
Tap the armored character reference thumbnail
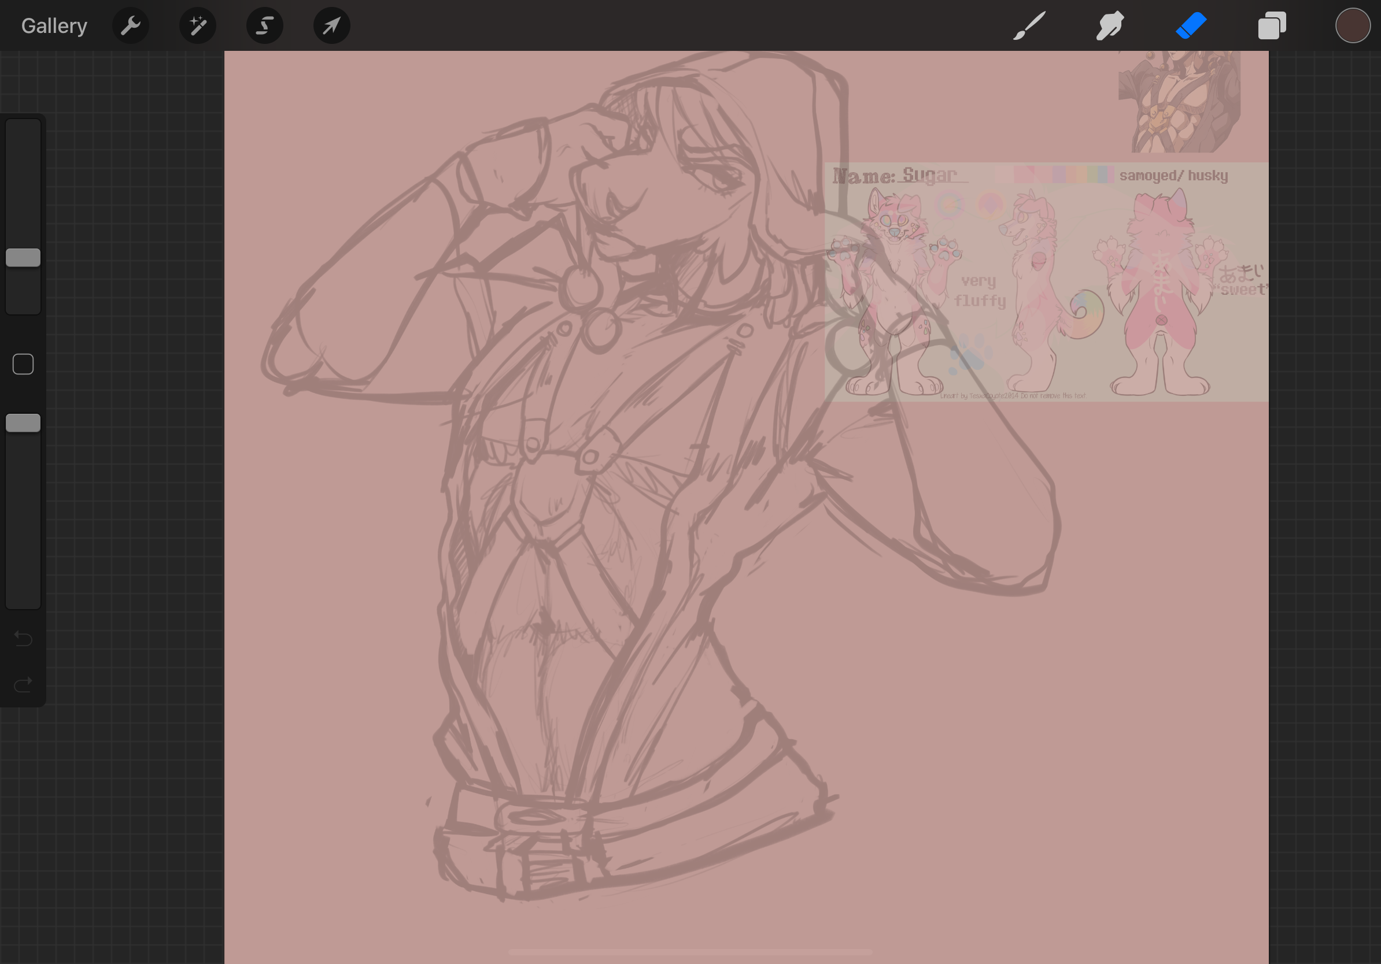[1179, 101]
